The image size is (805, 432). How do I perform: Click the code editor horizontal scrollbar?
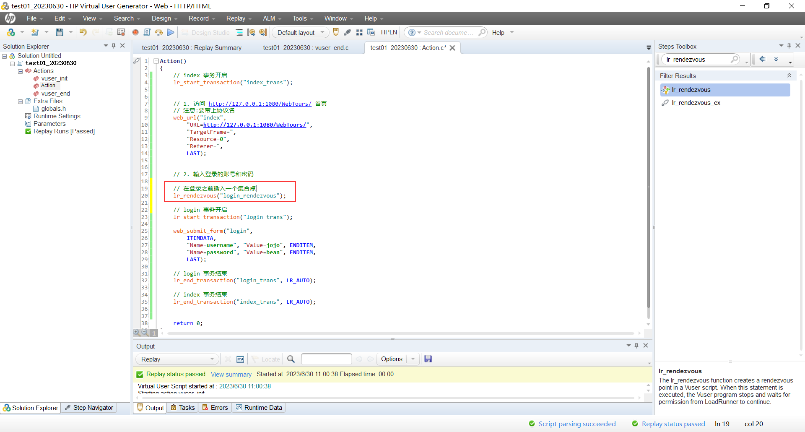(x=400, y=333)
